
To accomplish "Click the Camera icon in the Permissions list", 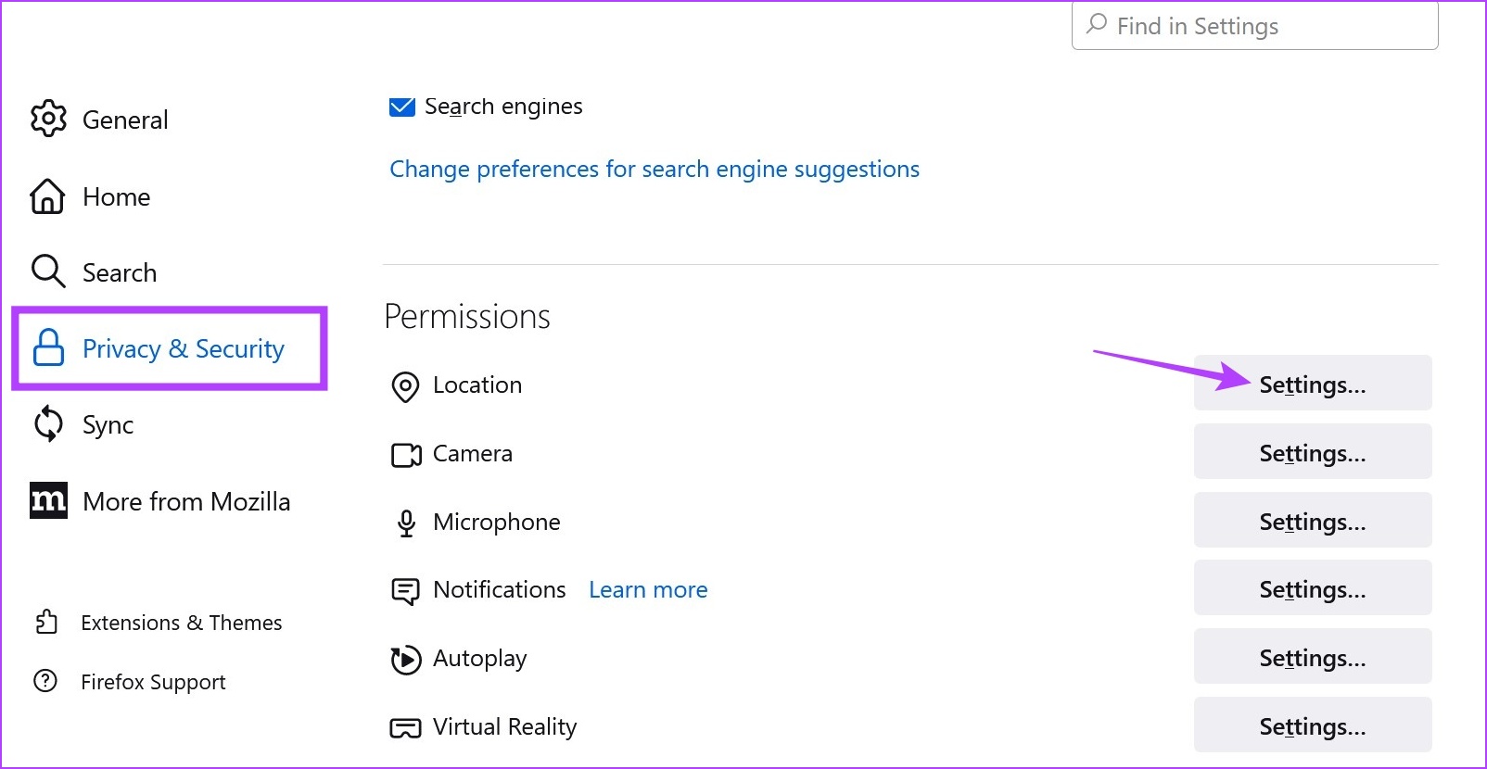I will pos(404,455).
